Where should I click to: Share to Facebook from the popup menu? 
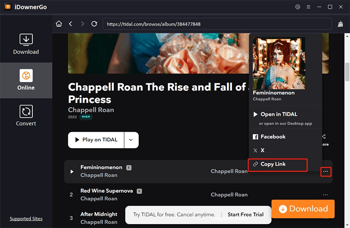pyautogui.click(x=273, y=137)
